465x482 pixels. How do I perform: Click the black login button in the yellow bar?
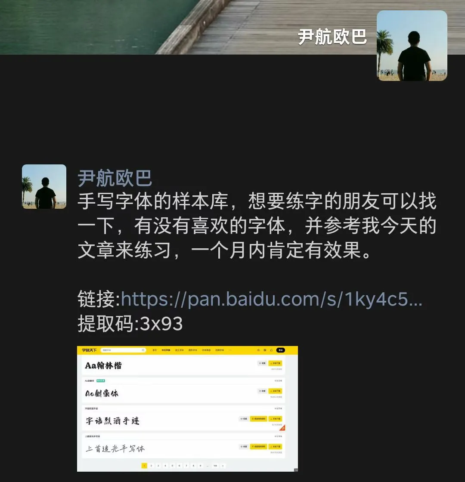point(280,350)
